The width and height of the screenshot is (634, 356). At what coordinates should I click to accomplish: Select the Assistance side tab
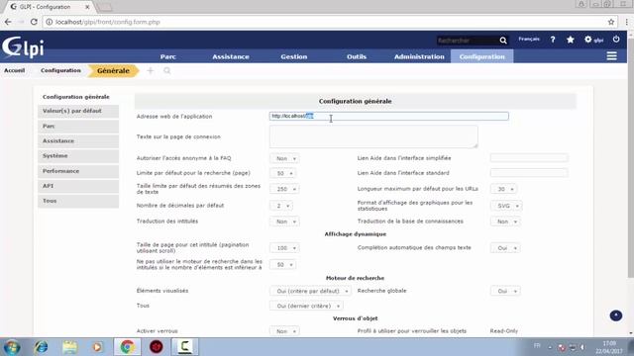click(x=78, y=141)
